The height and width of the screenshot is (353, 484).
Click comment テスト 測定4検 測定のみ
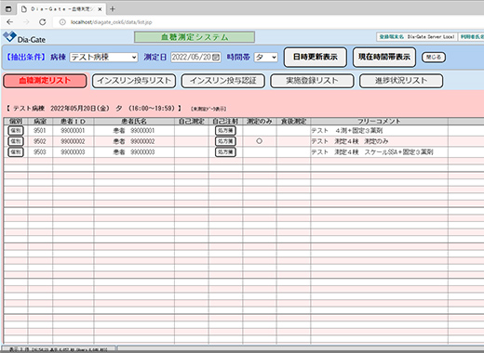point(350,141)
